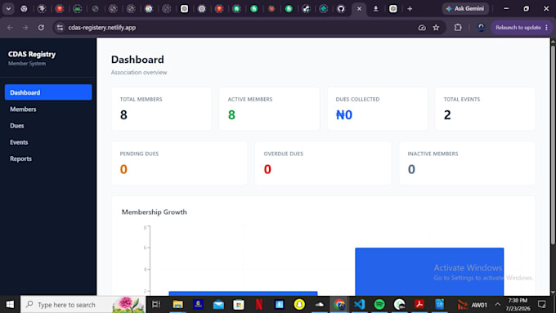Viewport: 556px width, 313px height.
Task: Show hidden system tray icons
Action: [497, 305]
